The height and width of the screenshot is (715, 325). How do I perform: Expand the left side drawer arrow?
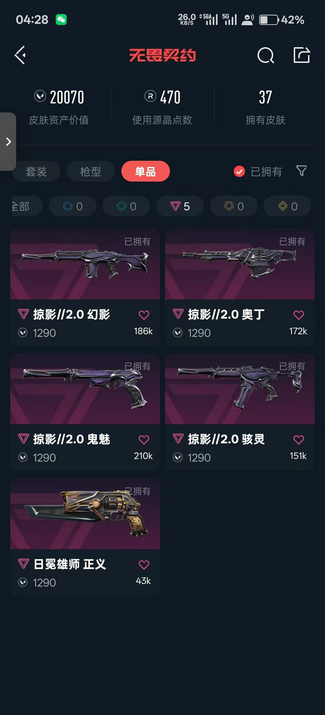tap(8, 141)
